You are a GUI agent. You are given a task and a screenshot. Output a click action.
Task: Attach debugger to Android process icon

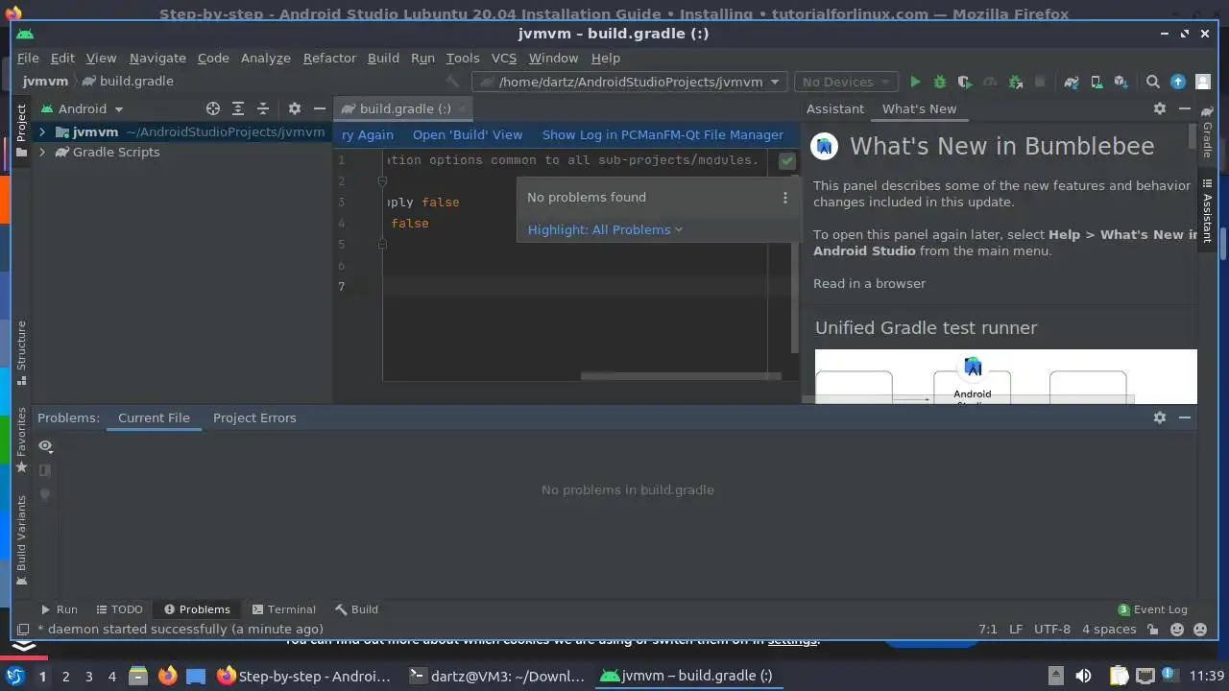pos(1015,83)
